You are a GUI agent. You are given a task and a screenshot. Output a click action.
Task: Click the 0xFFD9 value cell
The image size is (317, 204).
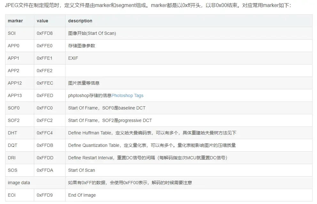coord(50,195)
